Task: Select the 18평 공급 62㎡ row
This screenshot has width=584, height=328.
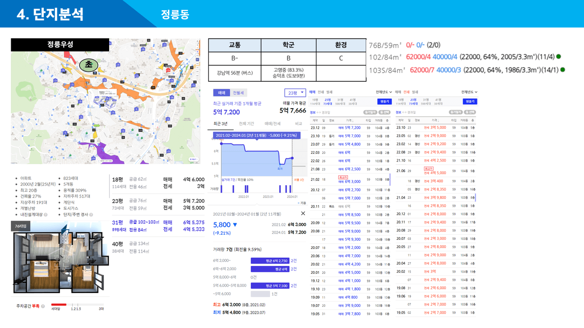Action: 158,183
